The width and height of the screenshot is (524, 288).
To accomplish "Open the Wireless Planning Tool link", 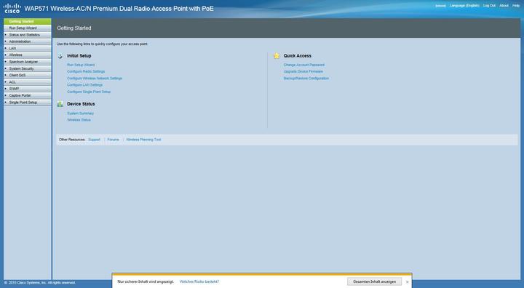I will click(143, 140).
